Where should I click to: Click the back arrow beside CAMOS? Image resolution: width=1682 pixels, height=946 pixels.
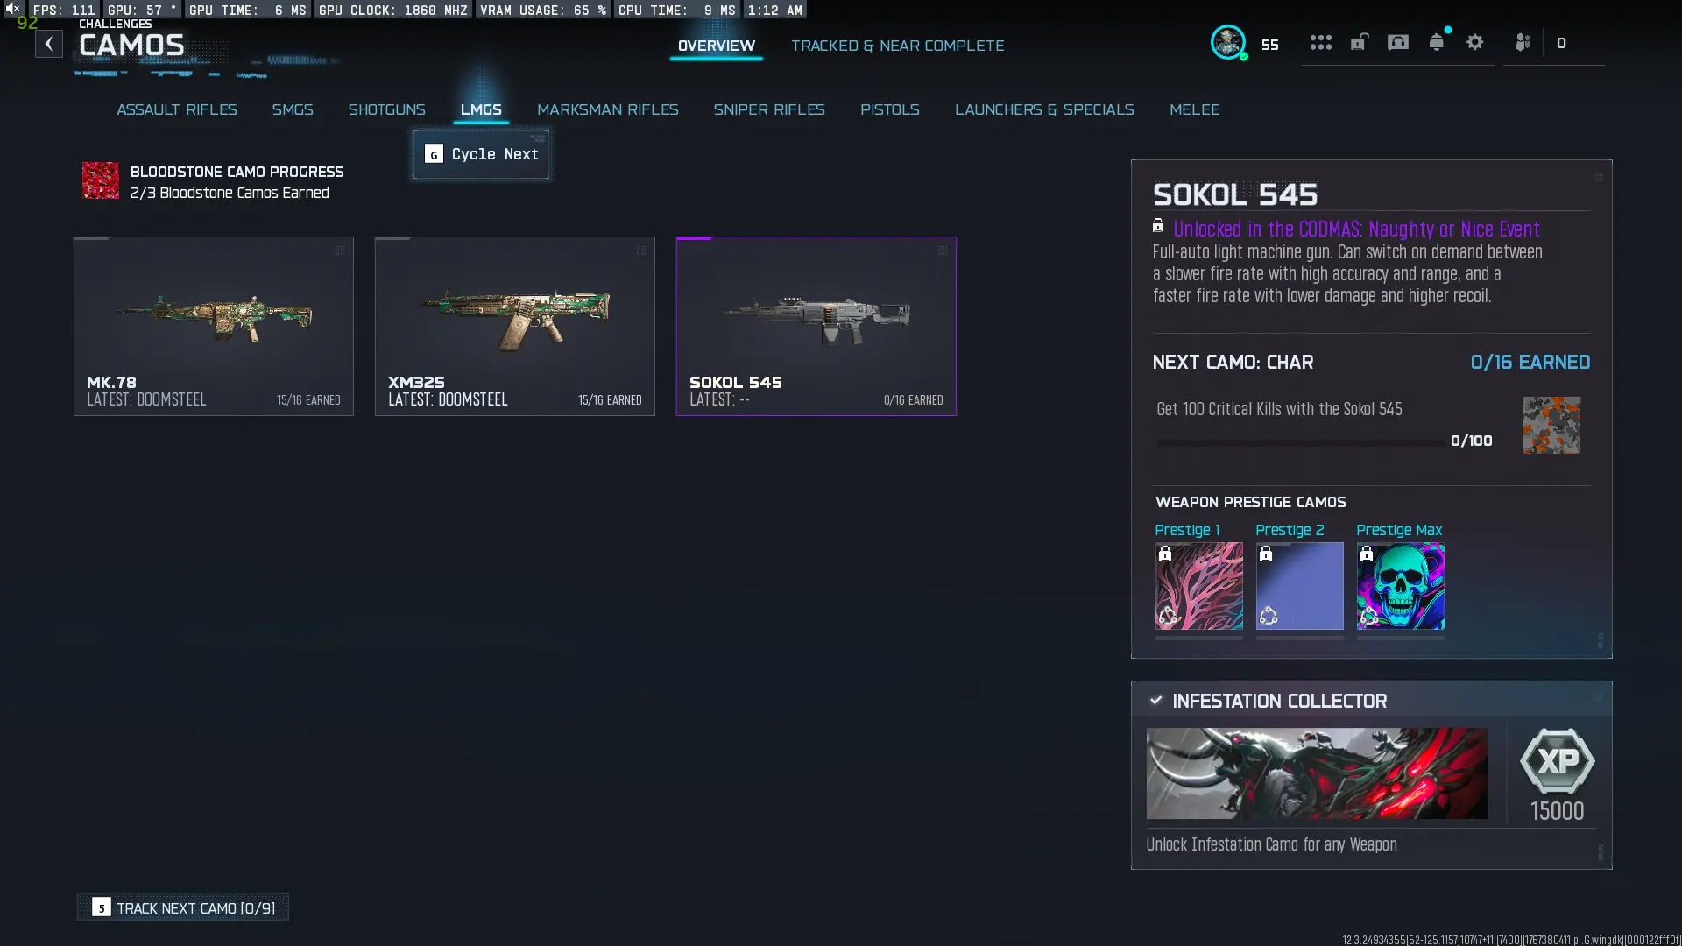pos(49,44)
